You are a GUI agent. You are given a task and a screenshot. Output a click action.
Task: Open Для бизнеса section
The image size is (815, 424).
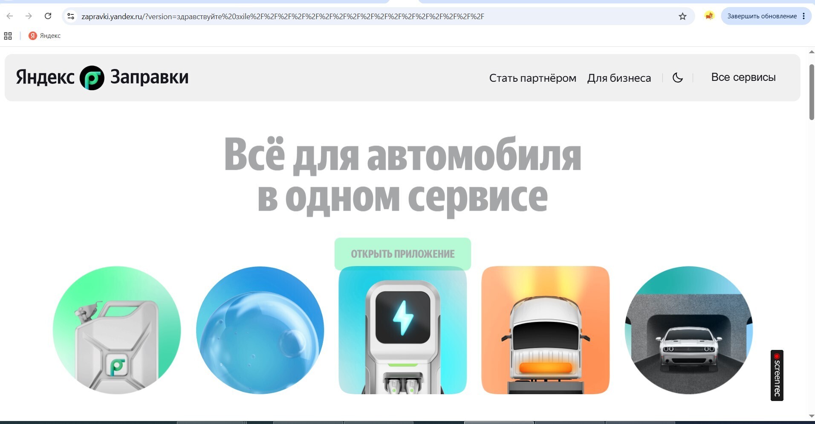click(x=619, y=78)
